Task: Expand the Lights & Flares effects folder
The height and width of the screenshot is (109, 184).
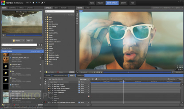Action: [45, 40]
